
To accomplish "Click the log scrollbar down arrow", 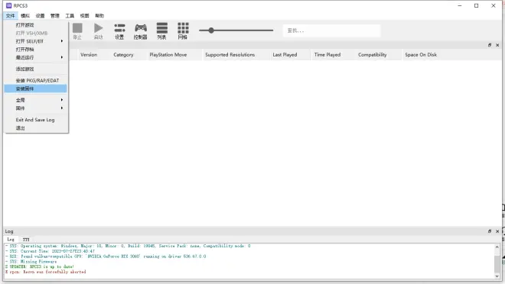I will point(497,276).
